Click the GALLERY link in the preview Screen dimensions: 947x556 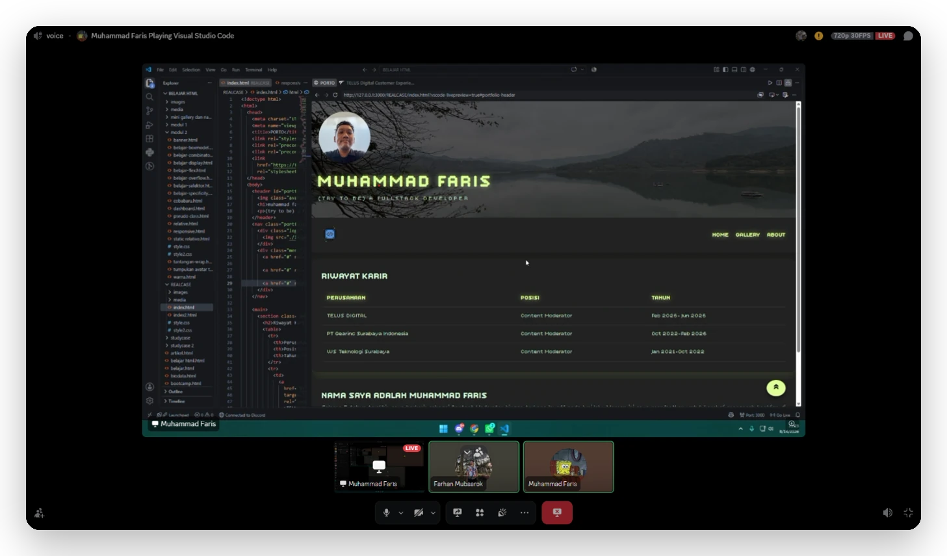(x=747, y=235)
